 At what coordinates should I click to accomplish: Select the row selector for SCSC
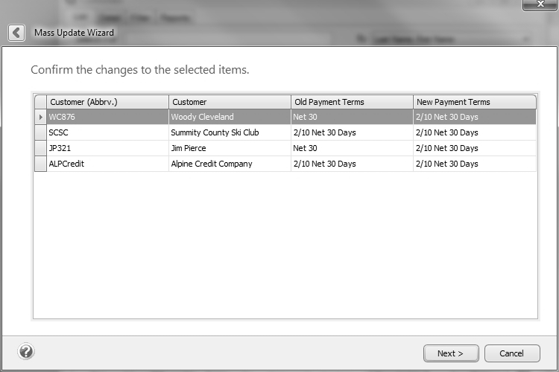[40, 132]
